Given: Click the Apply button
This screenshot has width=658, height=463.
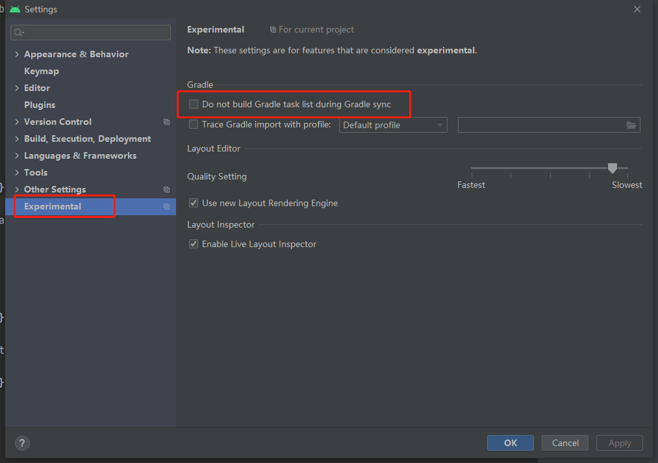Looking at the screenshot, I should [619, 443].
